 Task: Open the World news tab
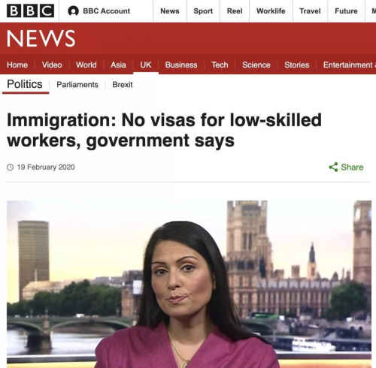click(x=86, y=65)
